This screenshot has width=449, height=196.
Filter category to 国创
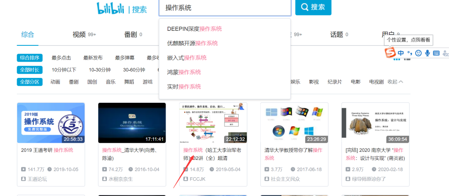[92, 82]
